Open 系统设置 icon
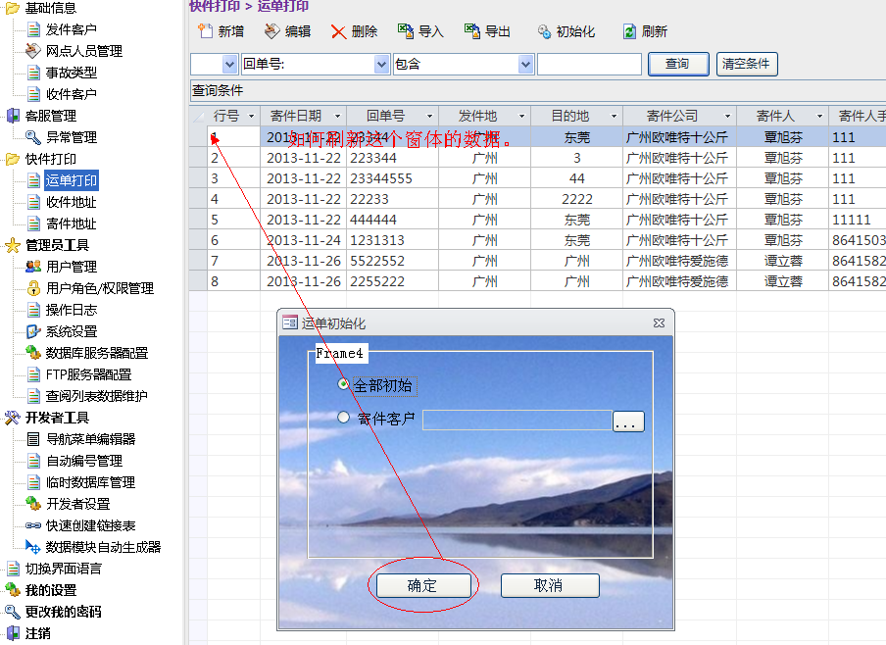Image resolution: width=886 pixels, height=645 pixels. [x=34, y=331]
